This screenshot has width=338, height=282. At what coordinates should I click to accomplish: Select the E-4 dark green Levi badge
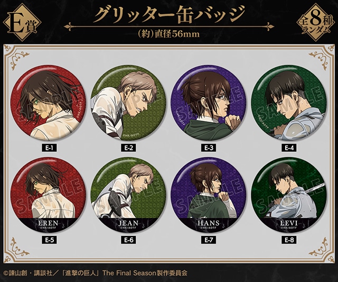[x=289, y=103]
